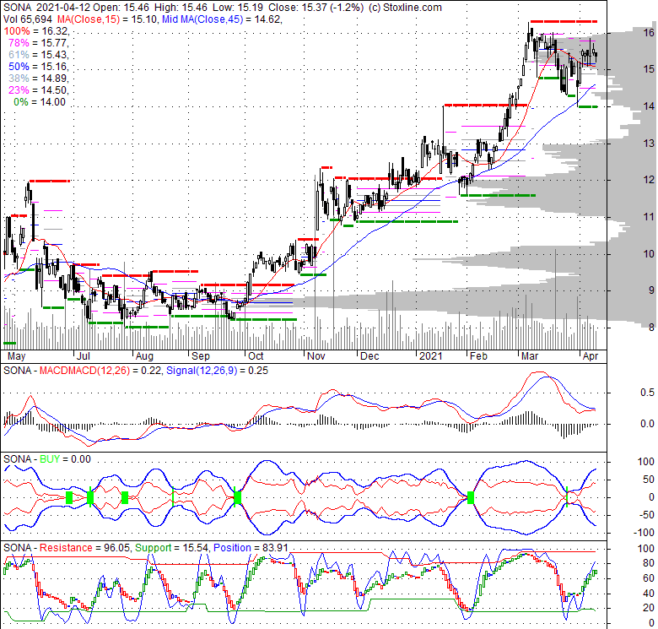Click the 'Apr' label on time axis

tap(591, 356)
